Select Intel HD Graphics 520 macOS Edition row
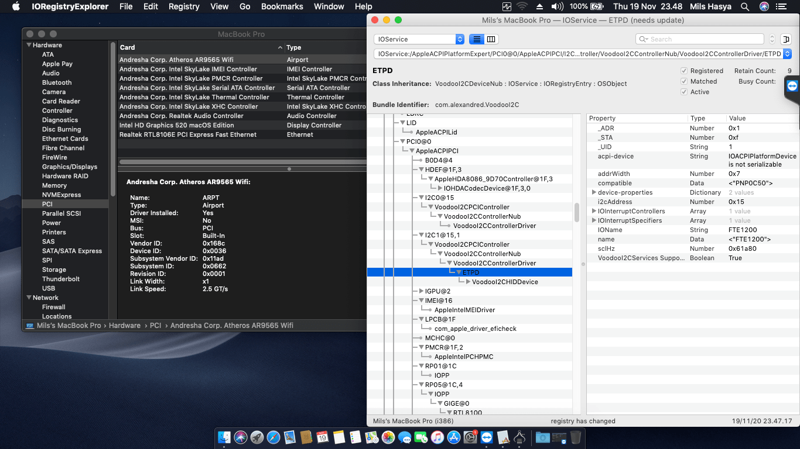 pos(242,125)
